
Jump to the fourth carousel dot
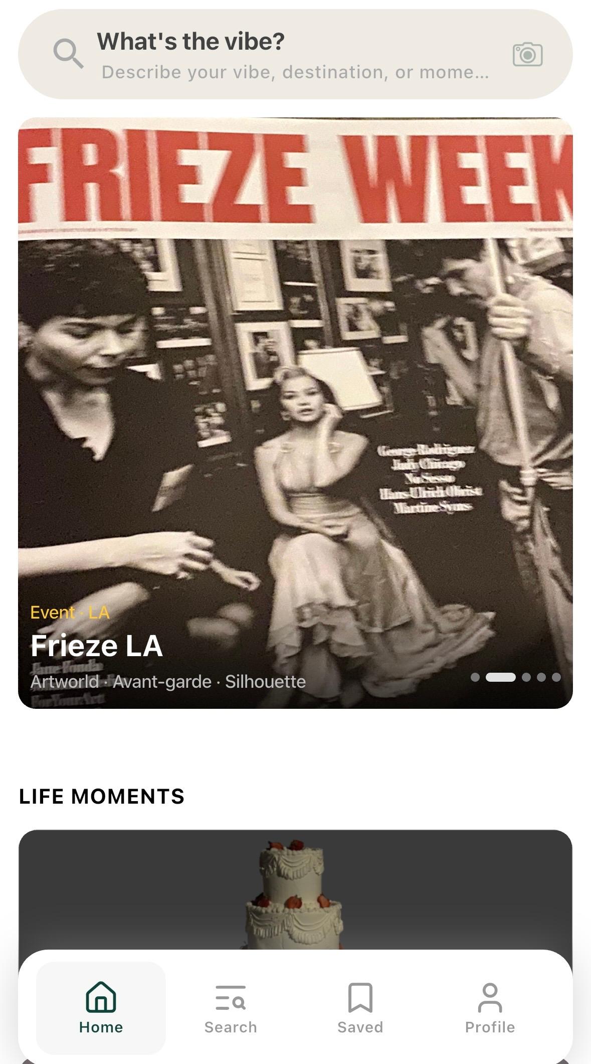(541, 677)
